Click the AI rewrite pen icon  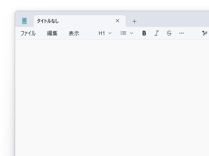(204, 33)
